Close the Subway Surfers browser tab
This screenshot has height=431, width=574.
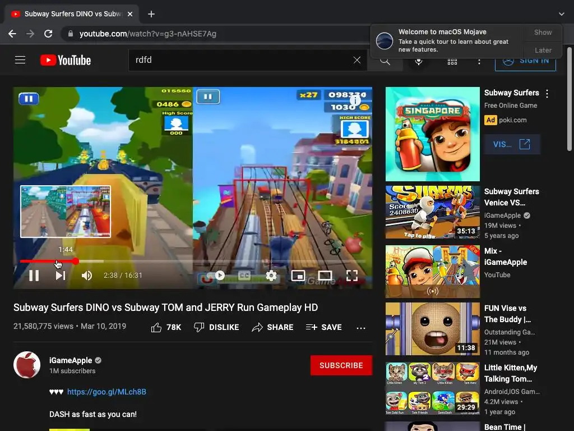(x=130, y=14)
